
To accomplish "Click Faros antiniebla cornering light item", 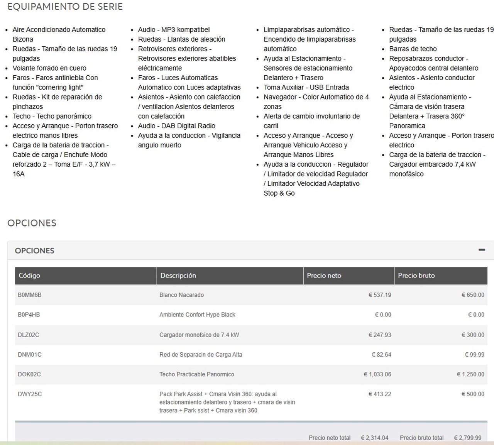I will click(55, 83).
